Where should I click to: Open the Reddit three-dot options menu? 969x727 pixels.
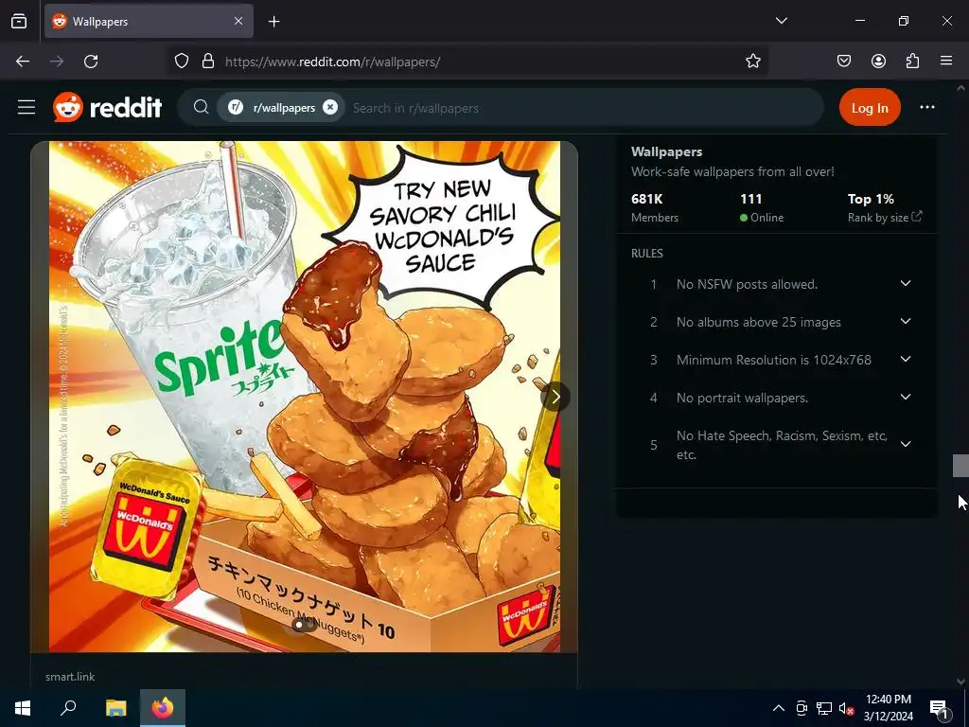point(927,108)
